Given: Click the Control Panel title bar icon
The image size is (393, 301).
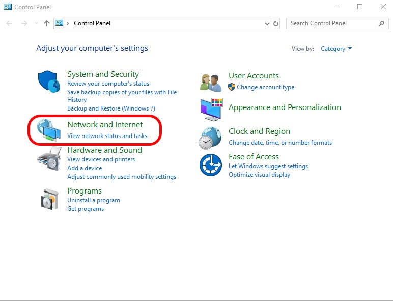Looking at the screenshot, I should pos(8,7).
